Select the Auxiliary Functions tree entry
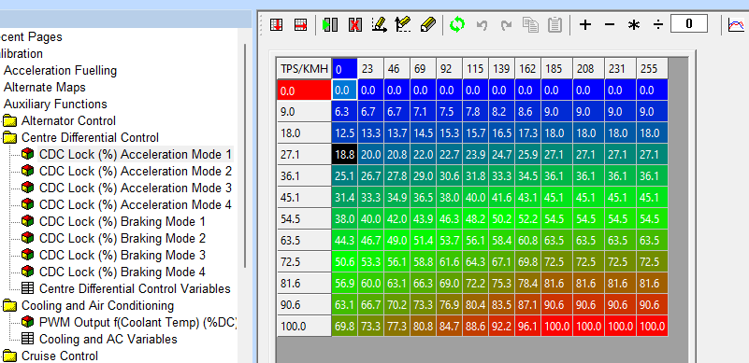Screen dimensions: 749x363 coord(55,104)
